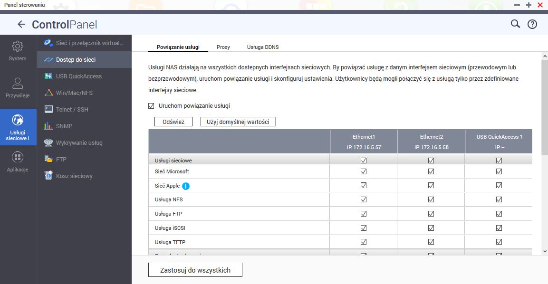Toggle Usługa NFS for USB QuickAccess 1

pos(499,199)
